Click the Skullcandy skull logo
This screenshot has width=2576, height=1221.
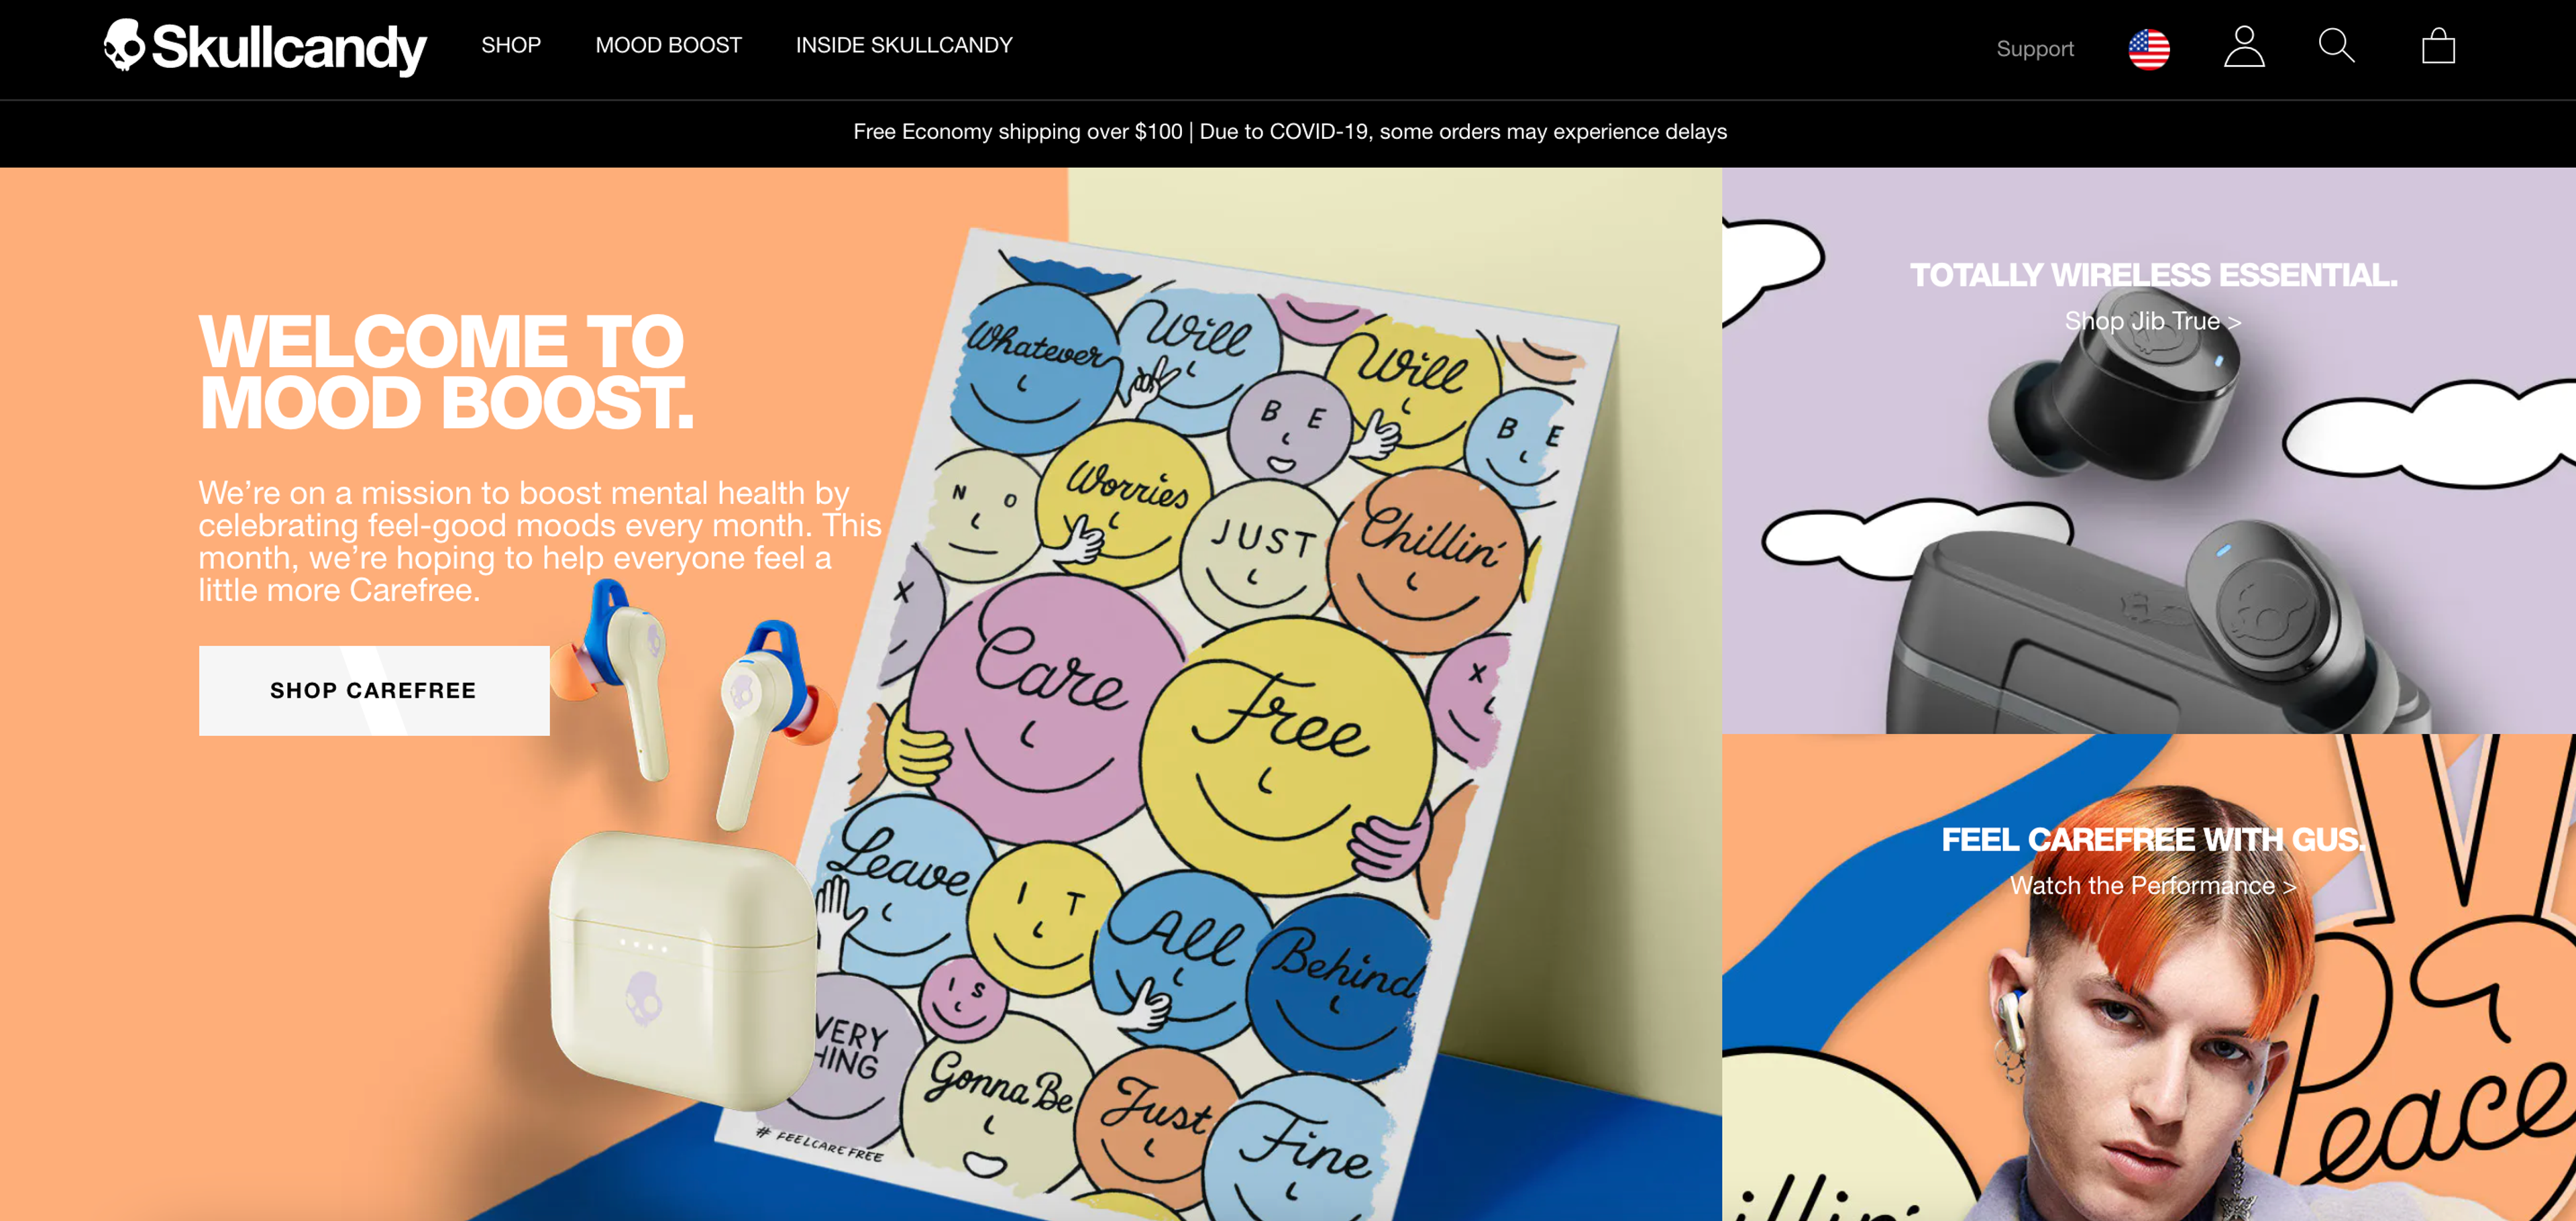[x=125, y=45]
